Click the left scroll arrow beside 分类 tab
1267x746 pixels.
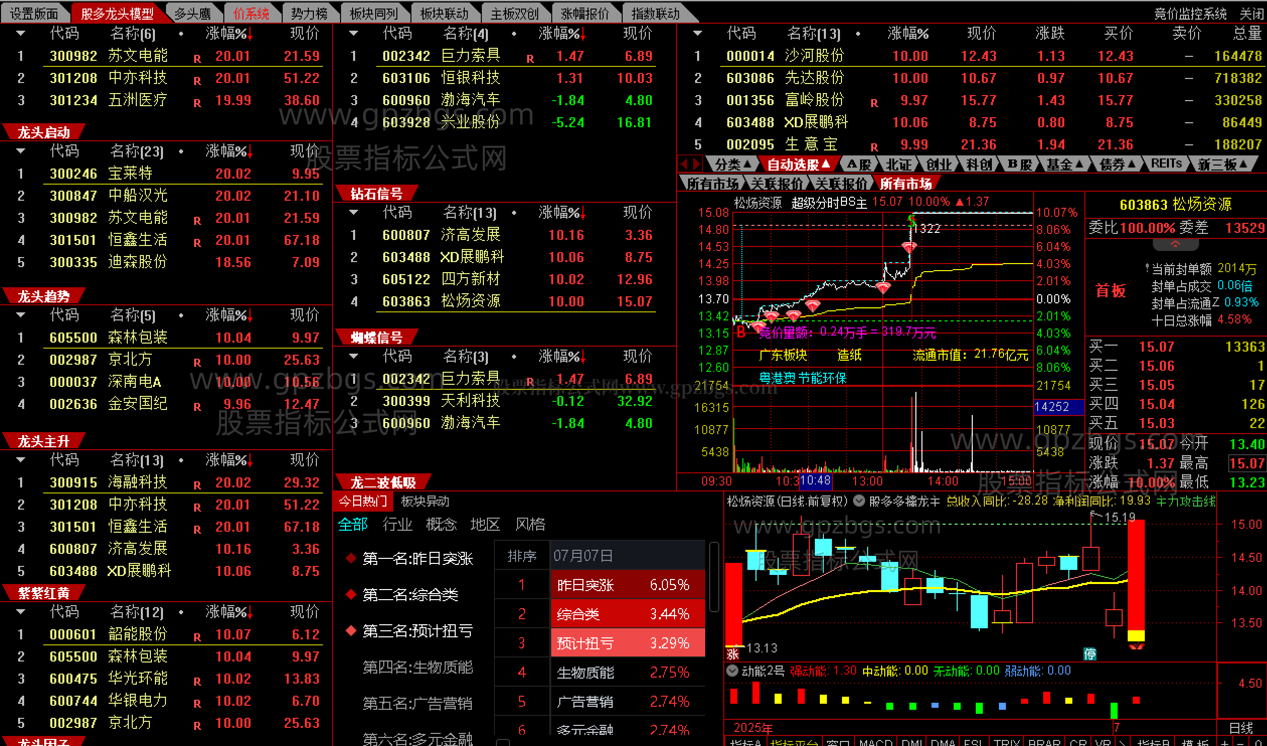coord(684,164)
